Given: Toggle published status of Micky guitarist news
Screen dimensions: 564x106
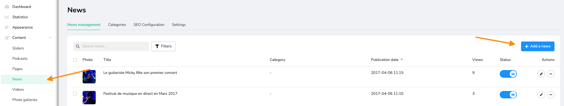Looking at the screenshot, I should [x=508, y=74].
